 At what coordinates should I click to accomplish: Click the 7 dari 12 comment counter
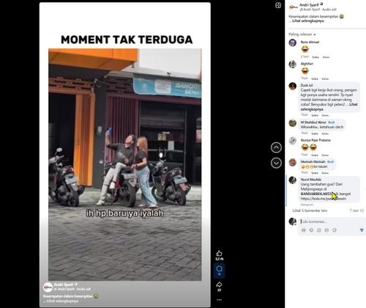click(x=356, y=210)
